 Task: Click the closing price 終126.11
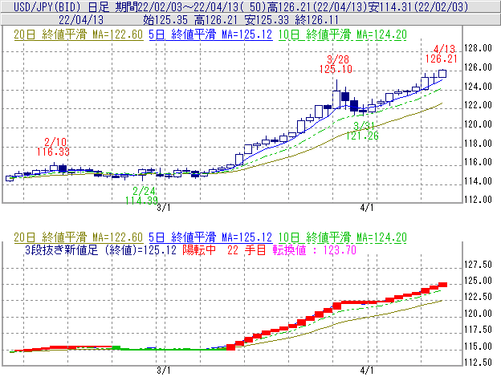pos(317,20)
